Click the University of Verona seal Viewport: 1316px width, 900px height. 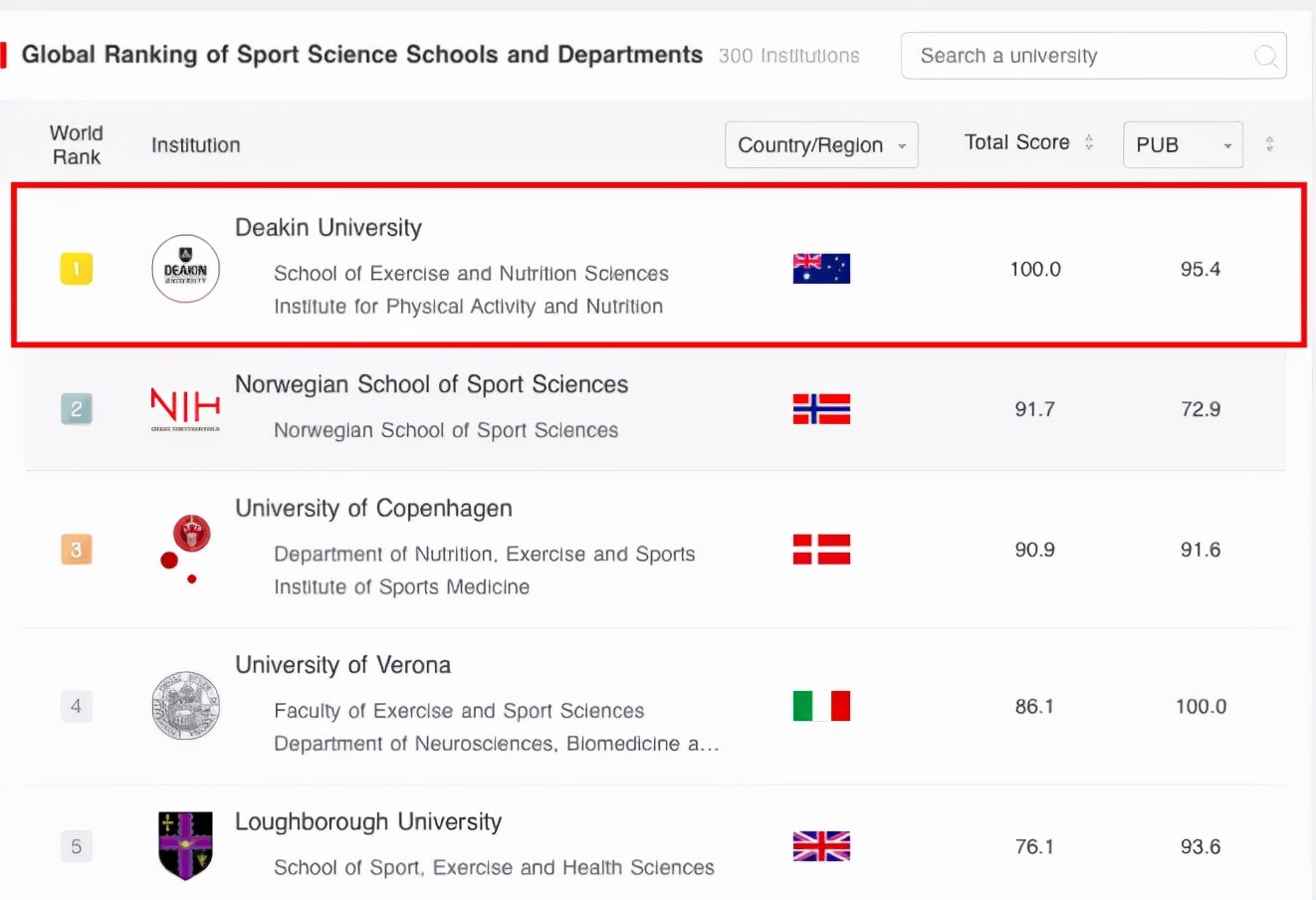coord(185,706)
